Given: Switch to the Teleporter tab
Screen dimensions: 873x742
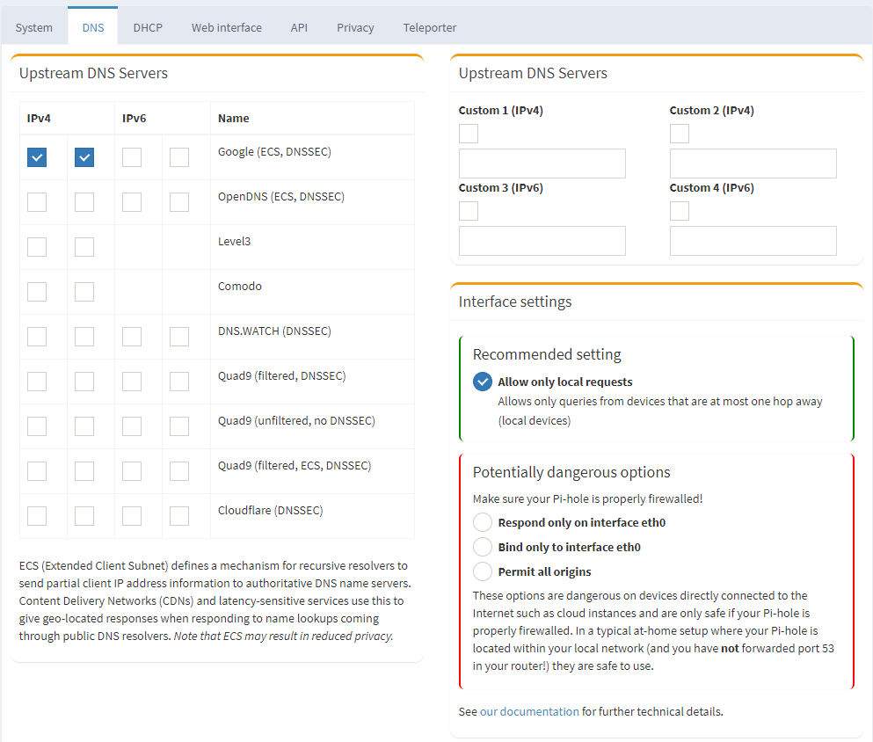Looking at the screenshot, I should 429,27.
